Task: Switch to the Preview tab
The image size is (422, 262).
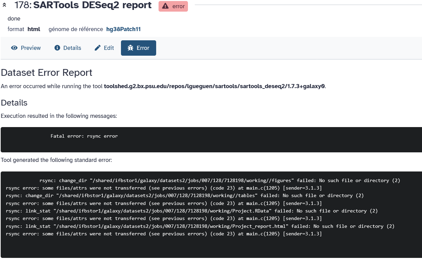Action: 26,48
